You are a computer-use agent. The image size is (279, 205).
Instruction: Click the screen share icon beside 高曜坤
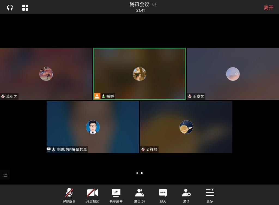[x=48, y=149]
